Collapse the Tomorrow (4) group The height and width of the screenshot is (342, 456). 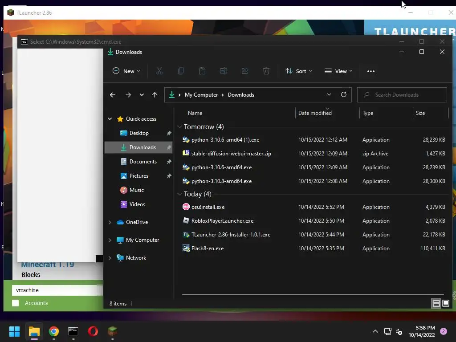coord(180,127)
